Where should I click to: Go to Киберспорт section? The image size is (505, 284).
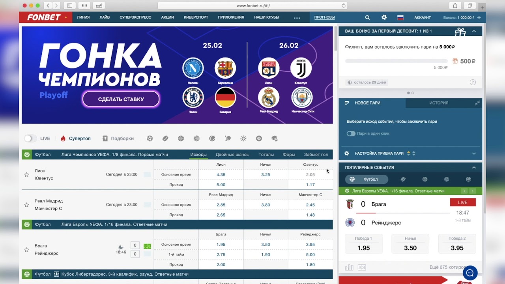click(x=196, y=17)
